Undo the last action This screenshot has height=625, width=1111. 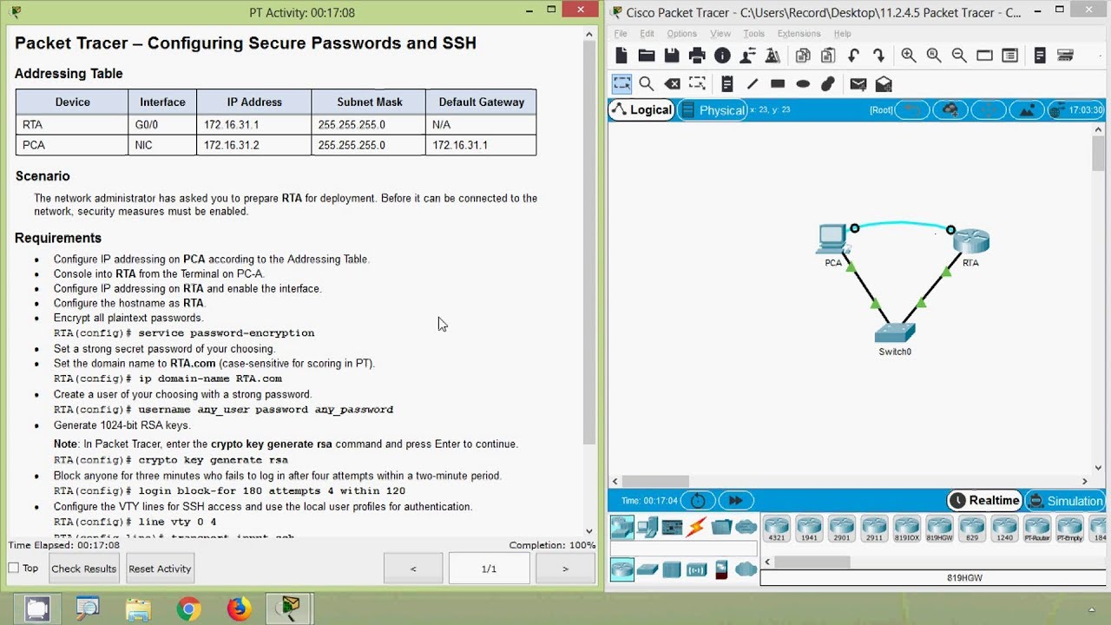[854, 56]
